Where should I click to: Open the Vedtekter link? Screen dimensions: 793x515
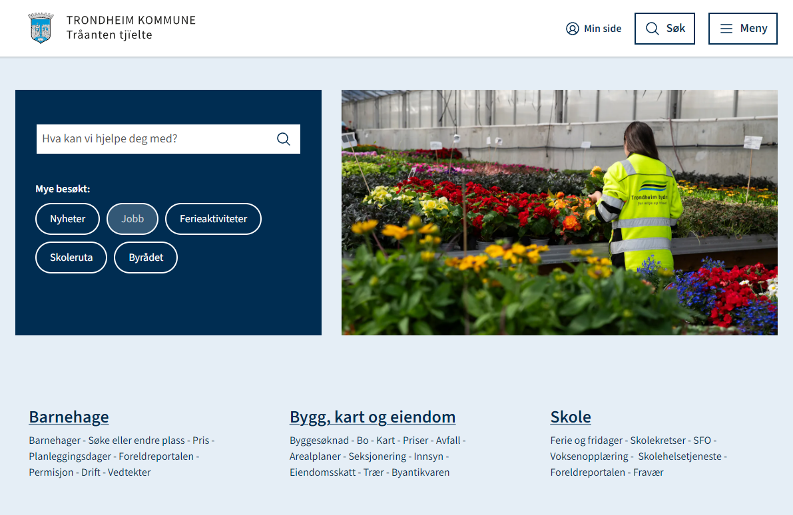click(129, 472)
